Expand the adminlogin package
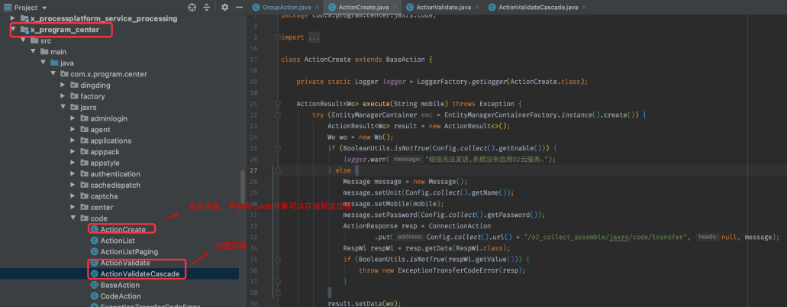This screenshot has width=787, height=307. coord(73,118)
